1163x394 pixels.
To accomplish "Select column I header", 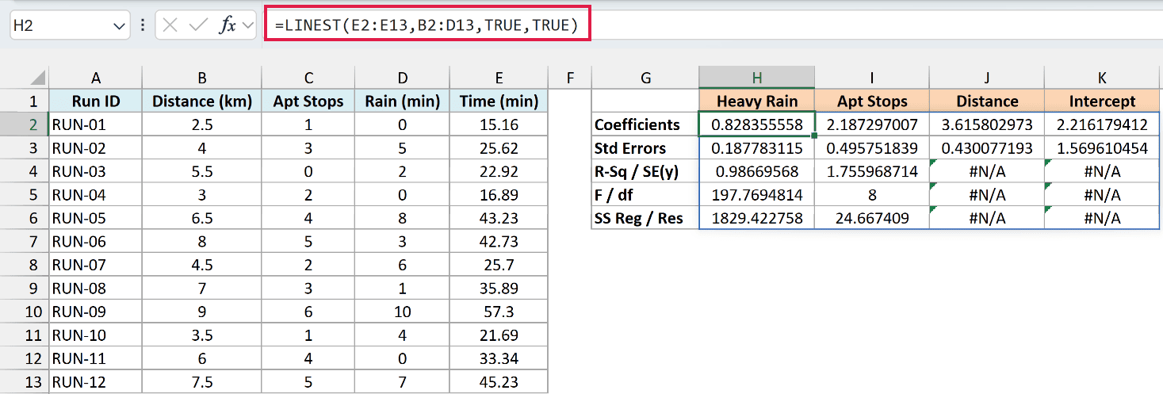I will coord(872,78).
